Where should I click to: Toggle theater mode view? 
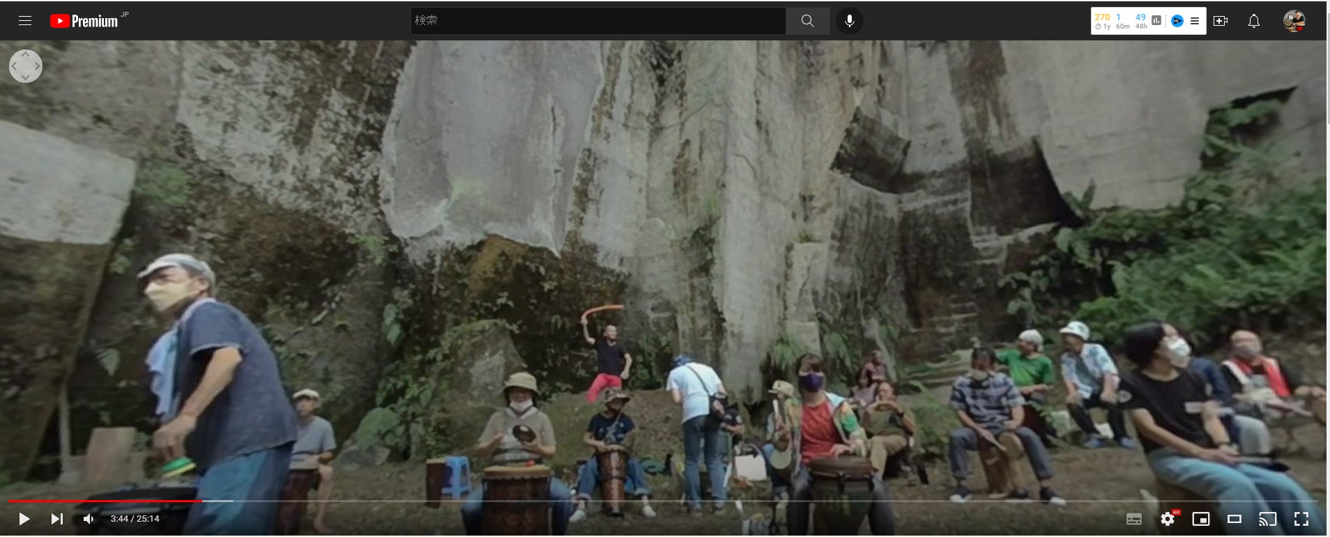tap(1234, 519)
